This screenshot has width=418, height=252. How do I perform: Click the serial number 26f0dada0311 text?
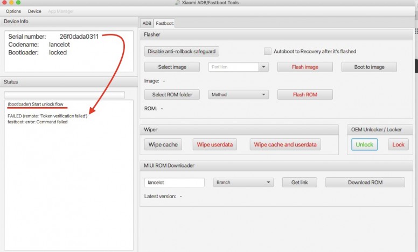[x=79, y=37]
